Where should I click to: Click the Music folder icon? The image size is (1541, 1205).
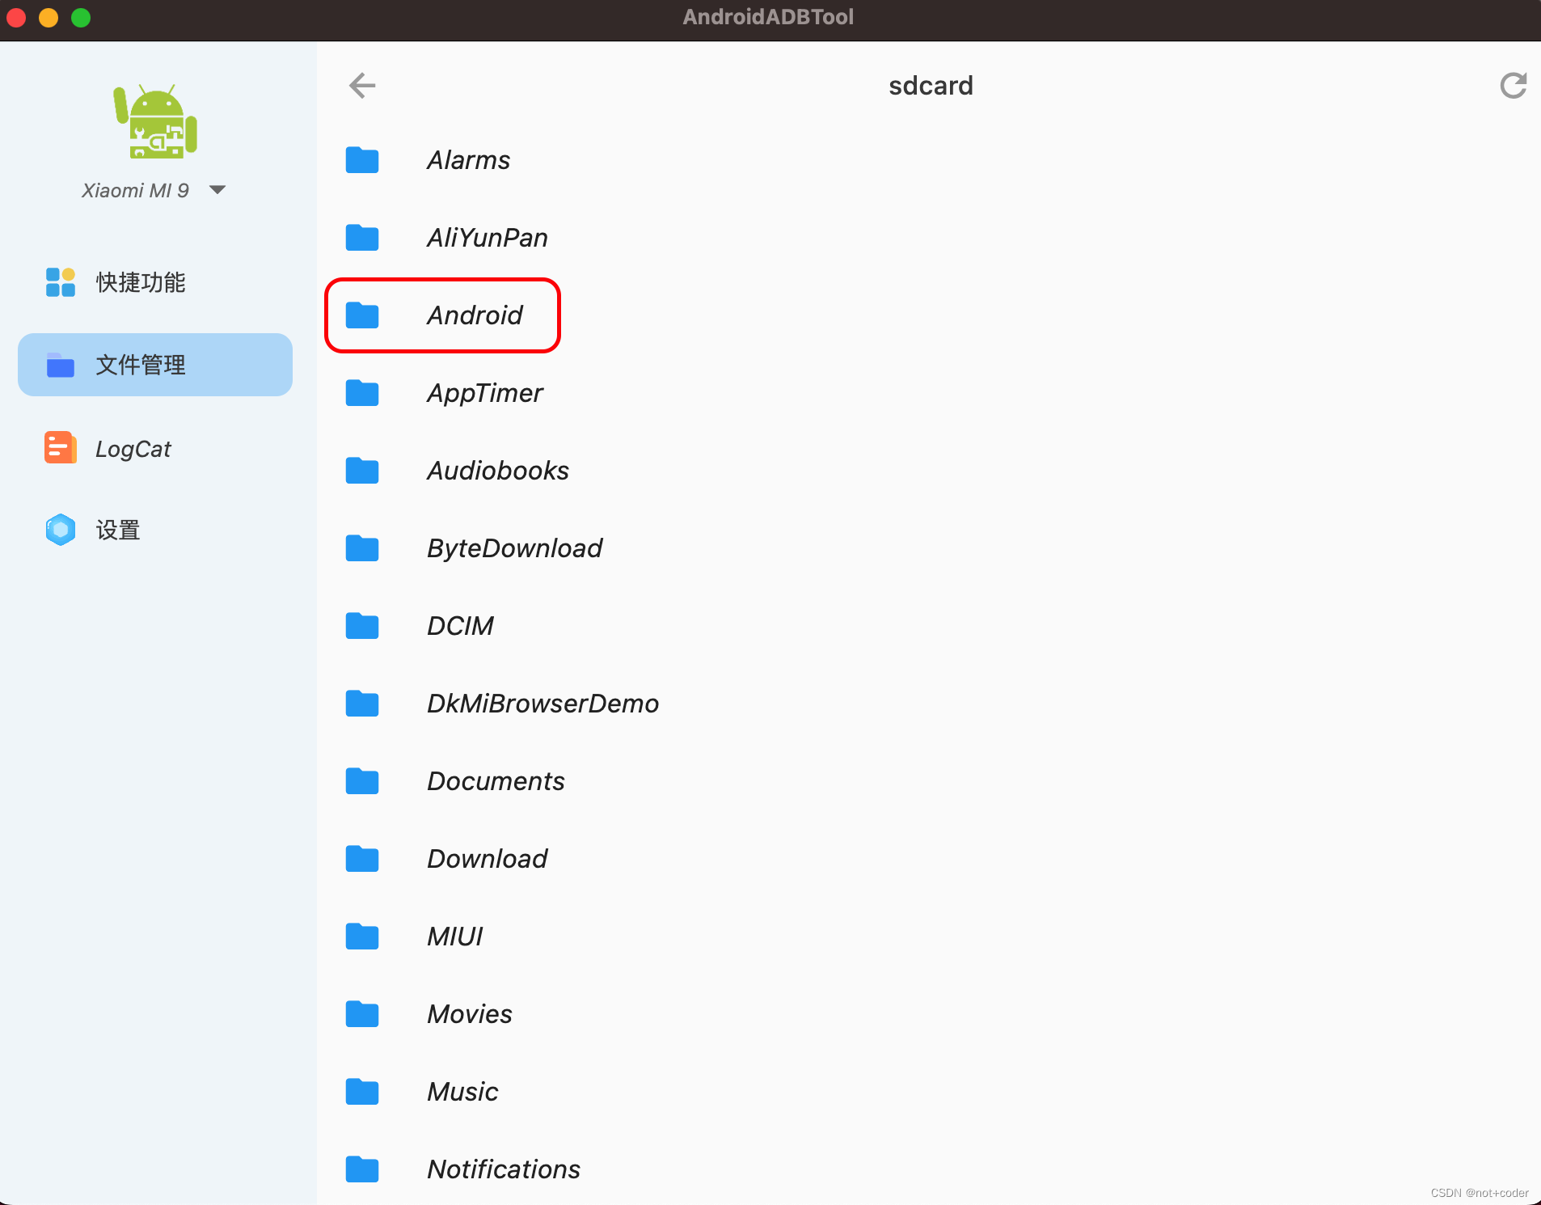[x=362, y=1092]
